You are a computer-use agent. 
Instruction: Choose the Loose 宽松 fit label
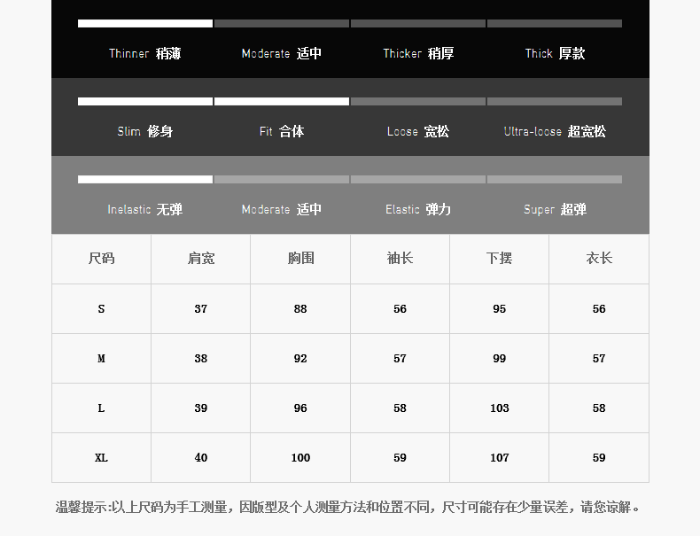point(417,131)
